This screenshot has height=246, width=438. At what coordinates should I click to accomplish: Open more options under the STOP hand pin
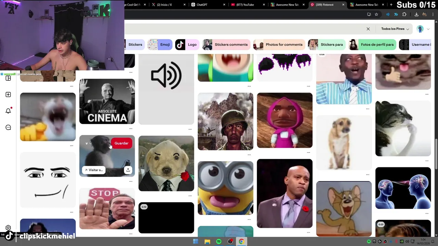pyautogui.click(x=131, y=234)
